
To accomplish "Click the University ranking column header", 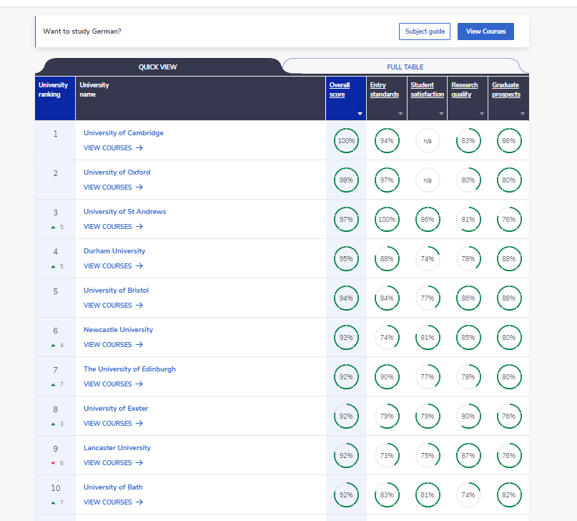I will tap(55, 98).
